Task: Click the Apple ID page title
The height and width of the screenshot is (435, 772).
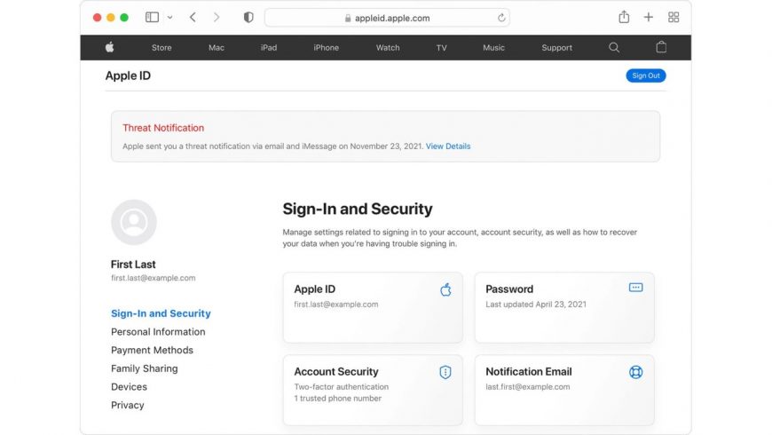Action: (x=128, y=75)
